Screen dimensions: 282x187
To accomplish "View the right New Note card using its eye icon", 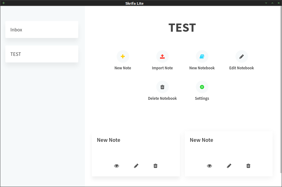I will (209, 166).
